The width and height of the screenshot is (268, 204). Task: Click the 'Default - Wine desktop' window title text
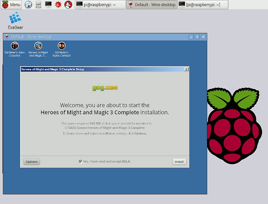point(32,37)
